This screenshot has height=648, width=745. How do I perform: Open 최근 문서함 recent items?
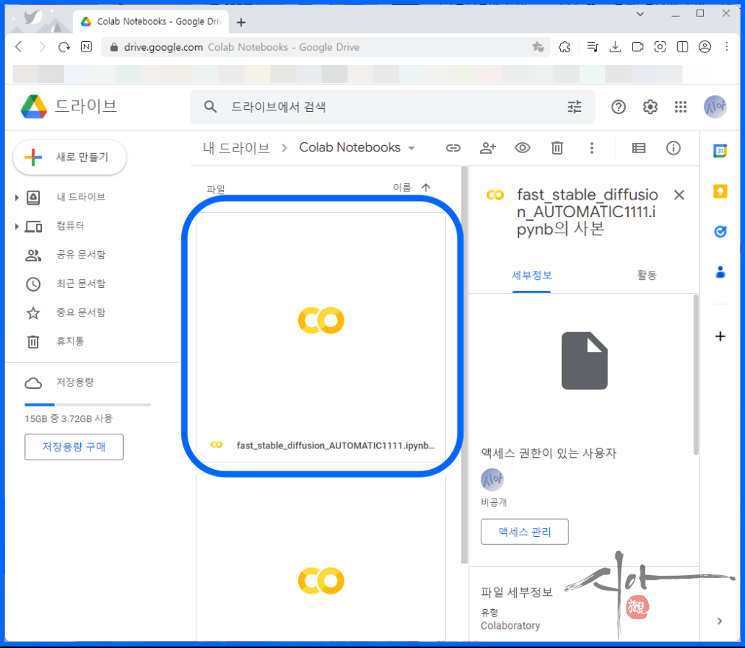[81, 283]
